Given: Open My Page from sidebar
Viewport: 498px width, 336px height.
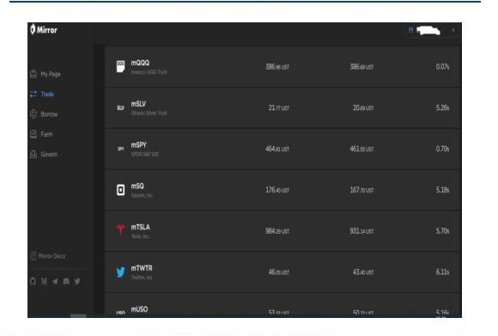Looking at the screenshot, I should coord(46,74).
